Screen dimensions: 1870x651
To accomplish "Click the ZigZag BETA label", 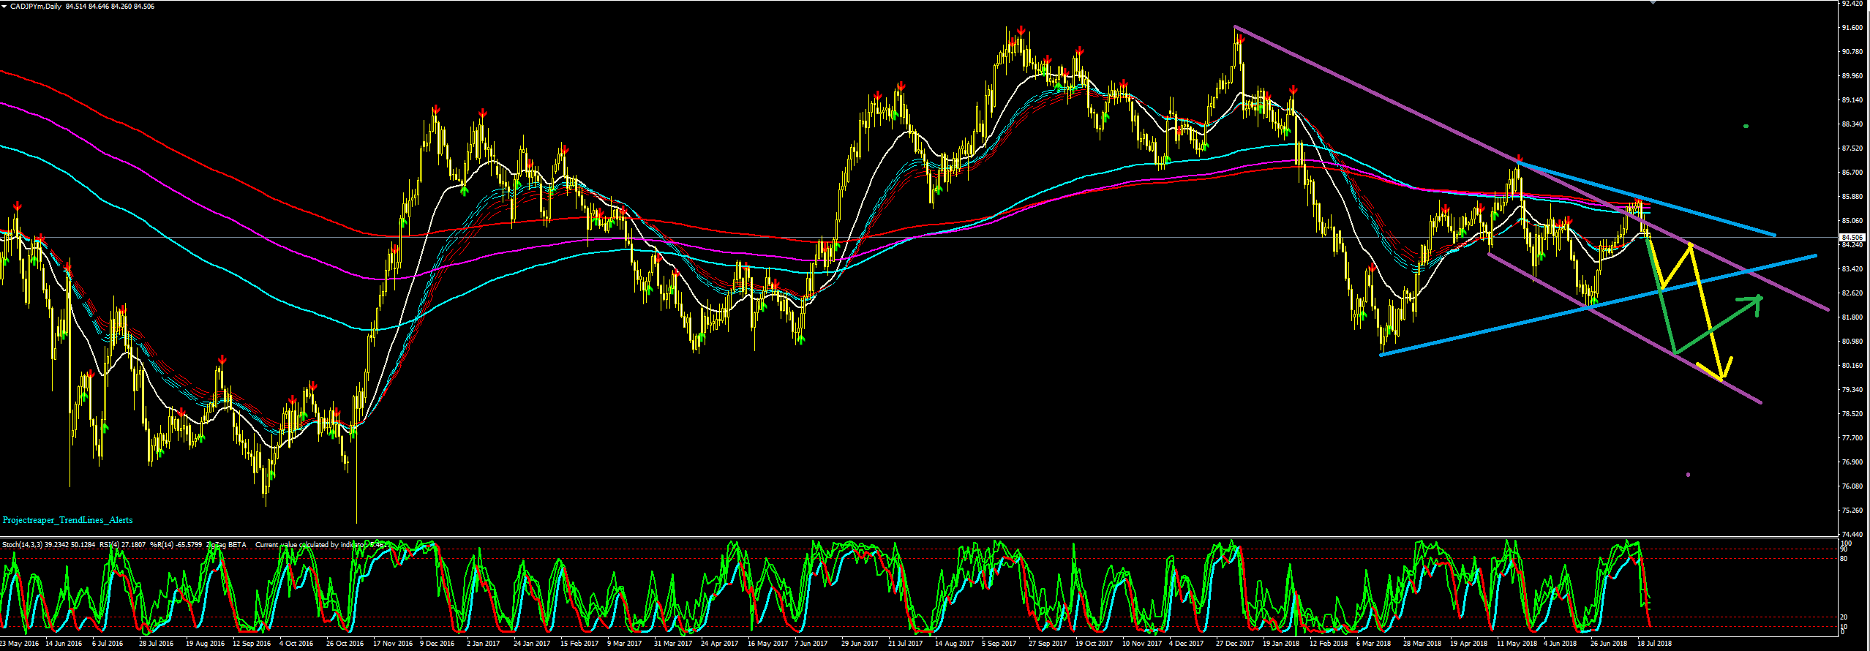I will click(x=226, y=545).
